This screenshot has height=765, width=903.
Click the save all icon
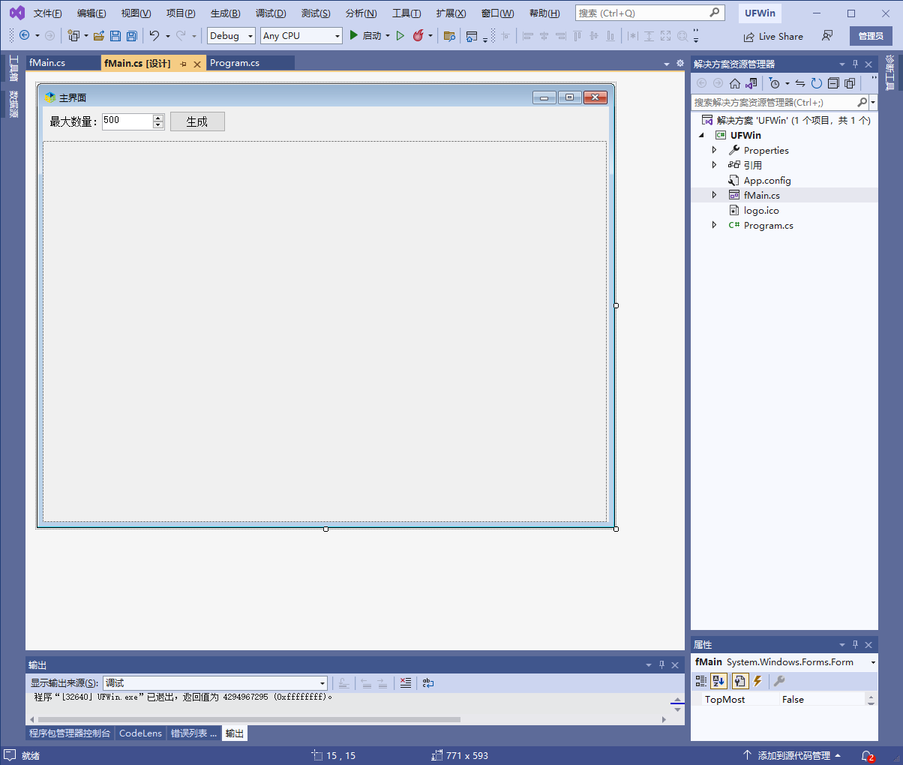[132, 35]
